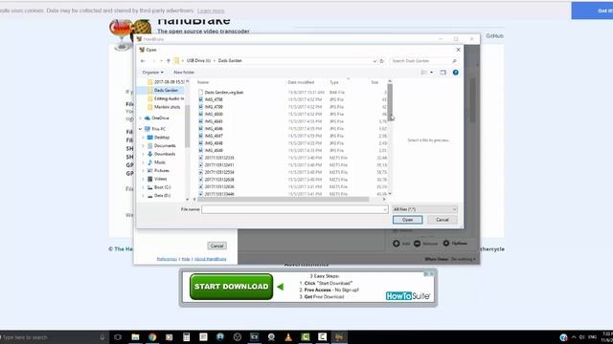Sort files by Name column
Image resolution: width=613 pixels, height=344 pixels.
[x=203, y=82]
